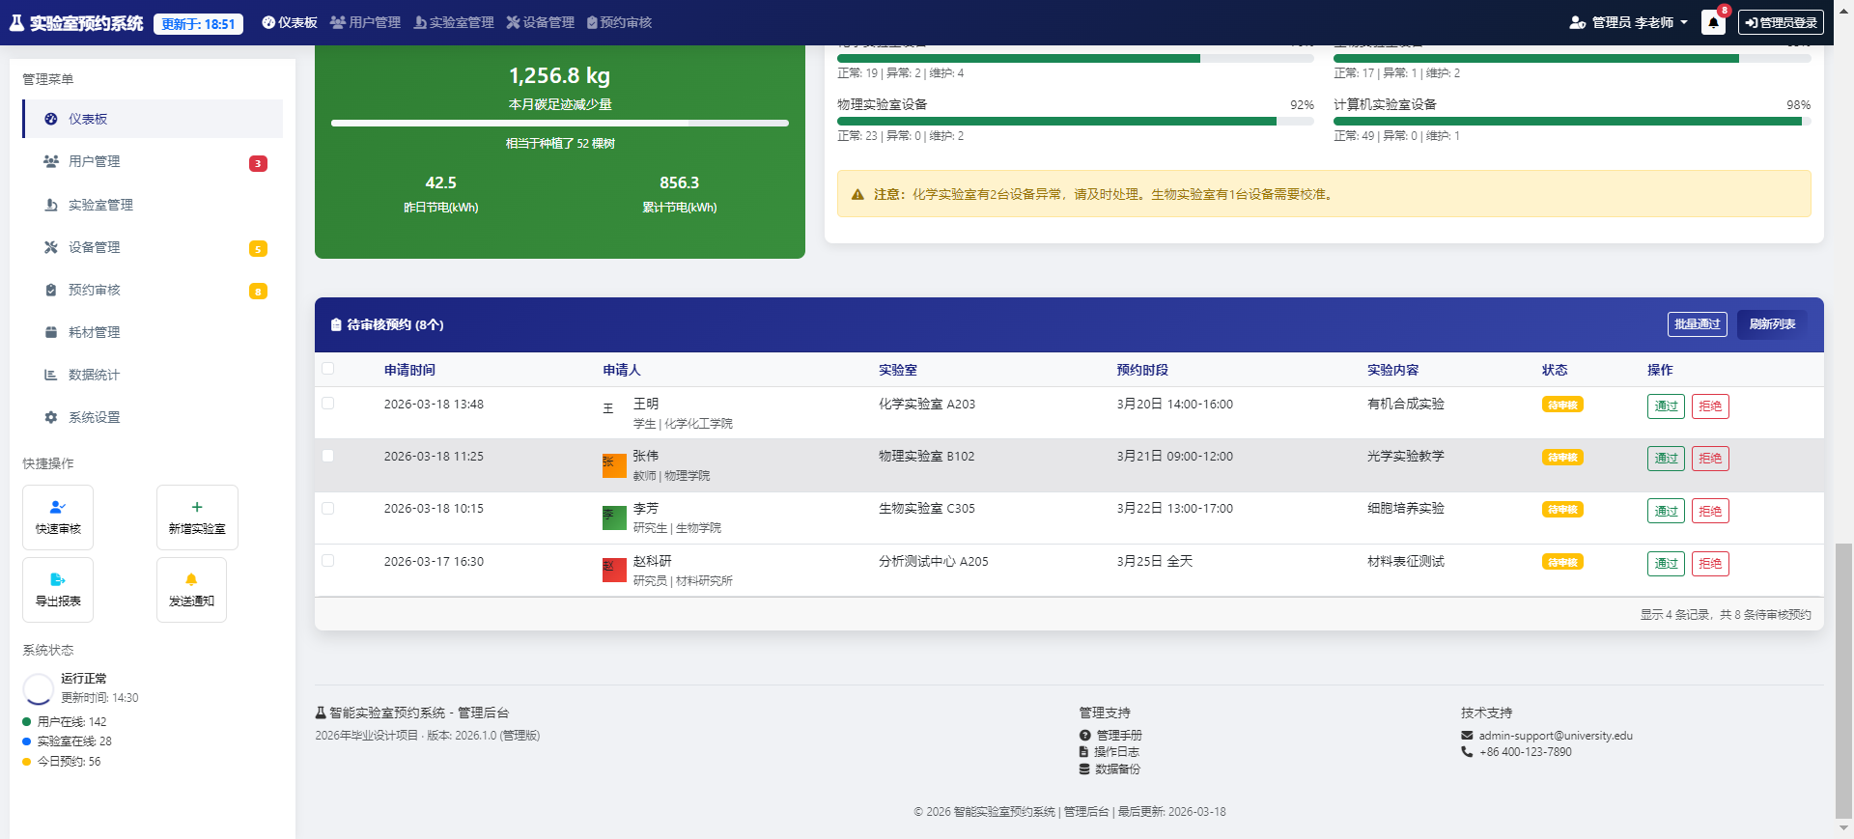Viewport: 1854px width, 839px height.
Task: Open 用户管理 in top navigation
Action: click(x=366, y=22)
